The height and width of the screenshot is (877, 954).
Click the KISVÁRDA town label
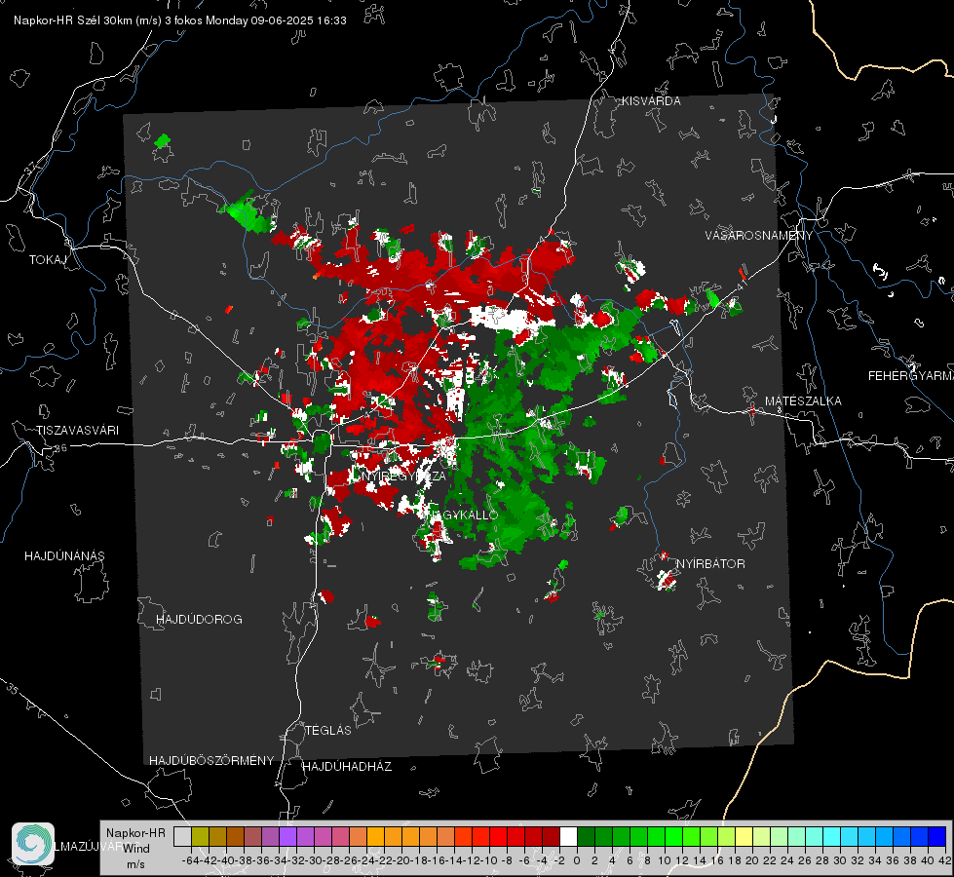click(651, 101)
